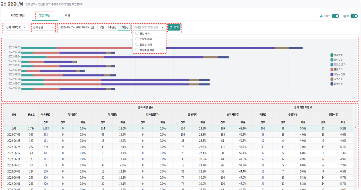Image resolution: width=361 pixels, height=190 pixels.
Task: Click the 콜봇거부 table column header
Action: coord(293,115)
